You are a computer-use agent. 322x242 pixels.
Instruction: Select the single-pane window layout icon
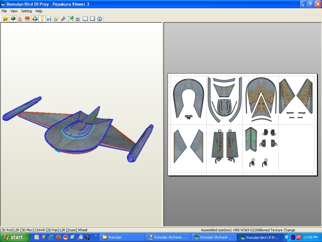(x=93, y=19)
